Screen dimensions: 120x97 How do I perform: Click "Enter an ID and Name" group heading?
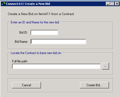click(35, 22)
